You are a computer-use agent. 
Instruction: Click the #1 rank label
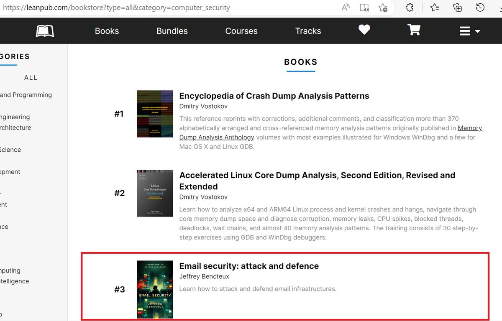(119, 114)
